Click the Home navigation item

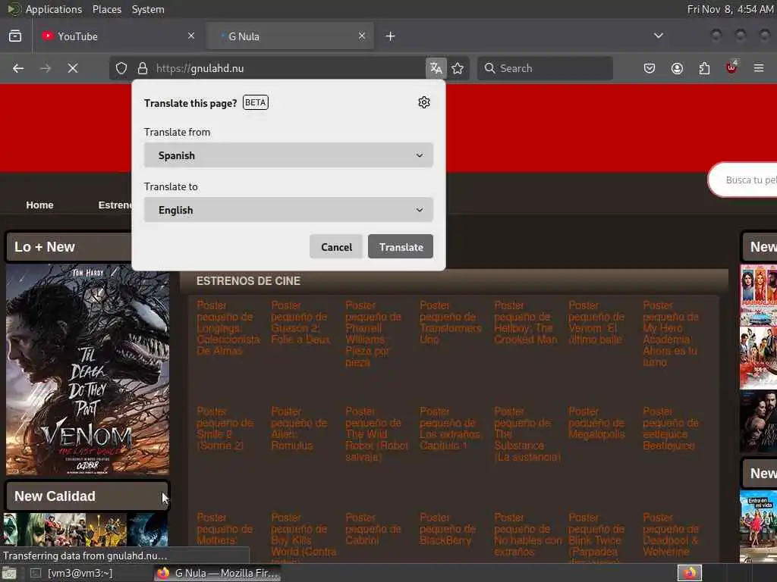pyautogui.click(x=39, y=205)
